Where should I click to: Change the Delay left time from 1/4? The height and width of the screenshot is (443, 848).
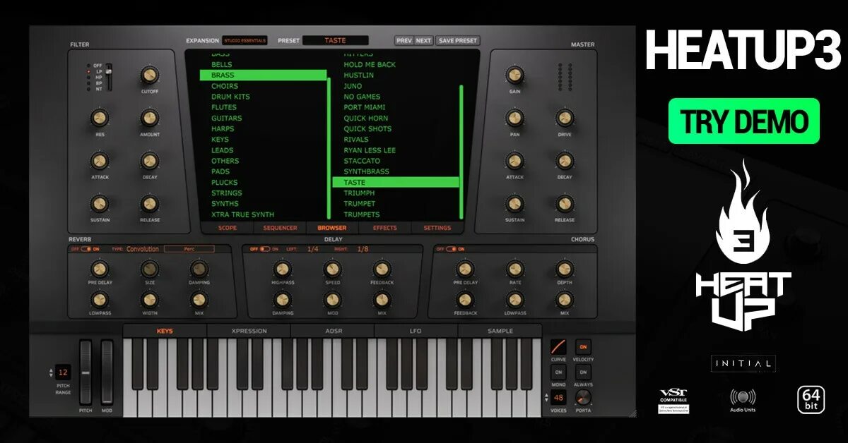tap(314, 248)
